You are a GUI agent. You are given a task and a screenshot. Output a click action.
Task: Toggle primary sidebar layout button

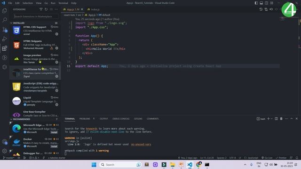click(256, 3)
